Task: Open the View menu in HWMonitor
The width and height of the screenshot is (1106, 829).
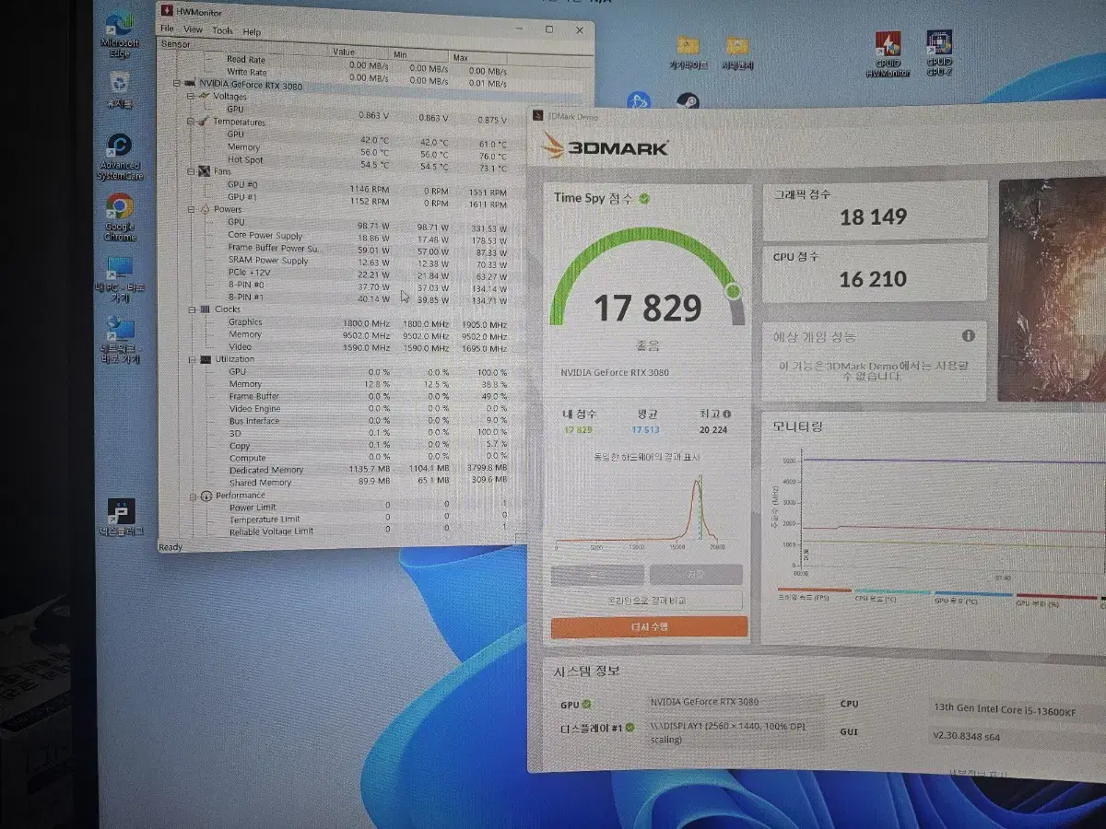Action: click(193, 29)
